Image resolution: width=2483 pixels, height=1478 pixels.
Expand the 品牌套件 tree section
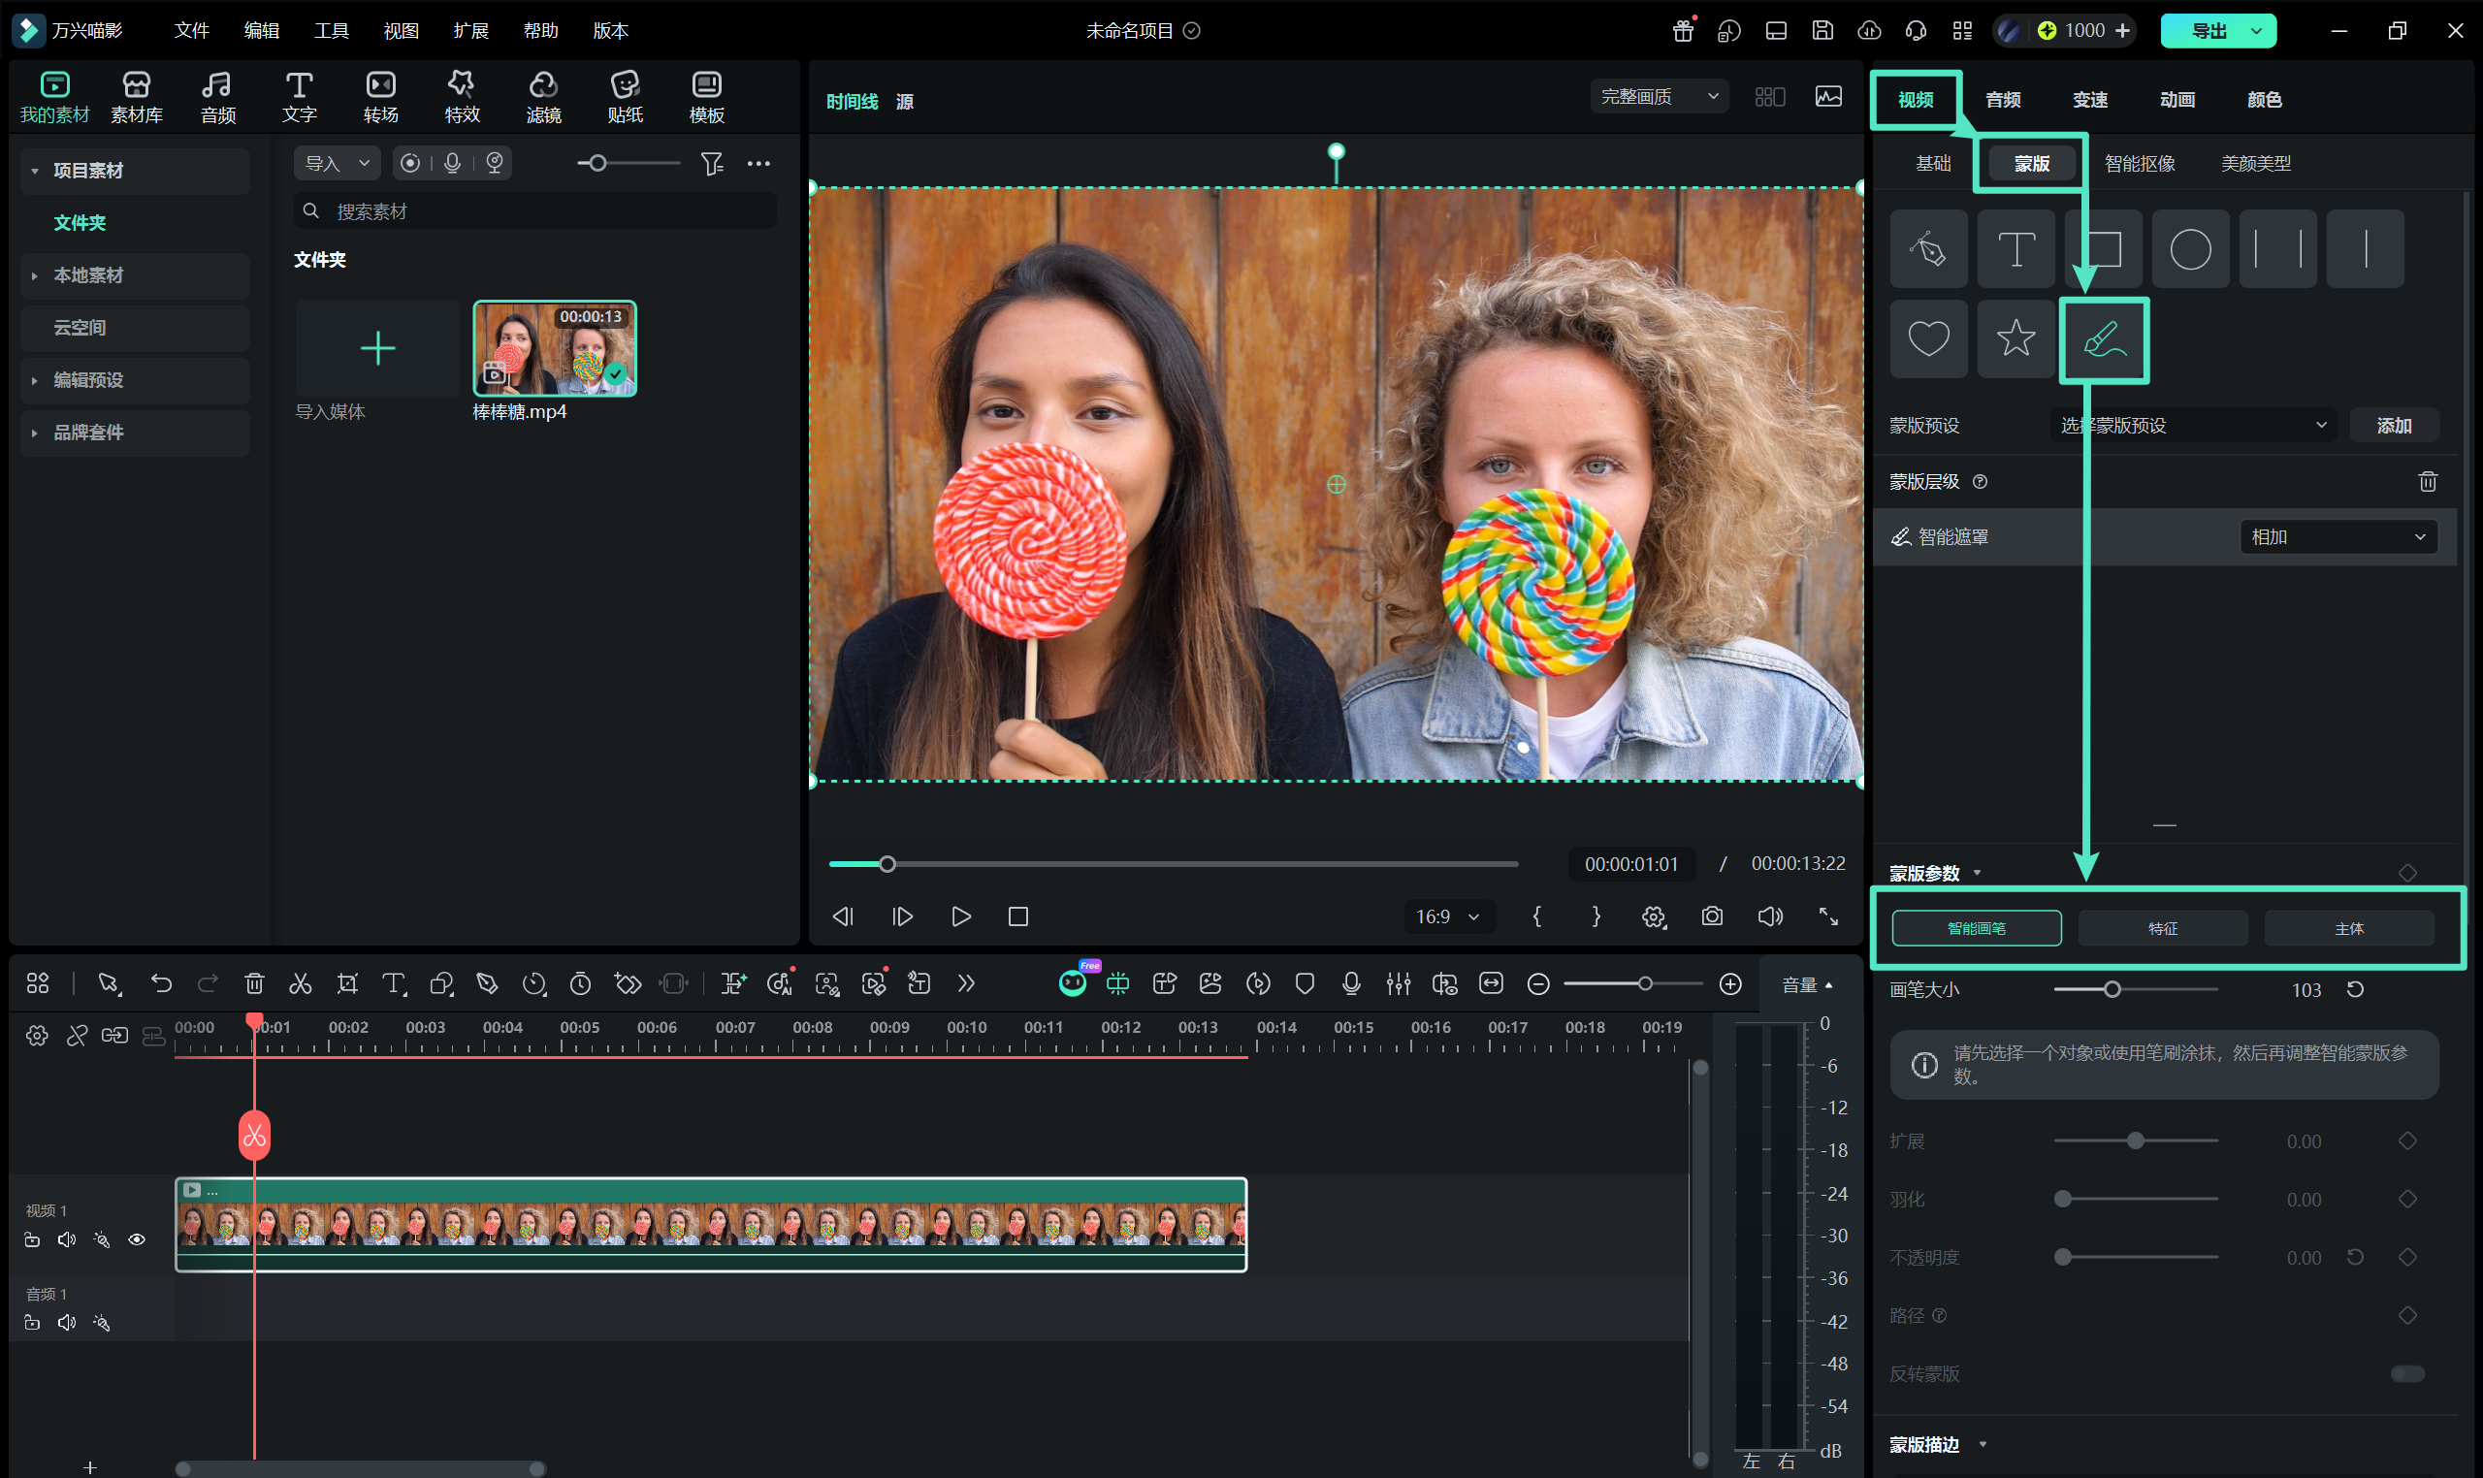(x=34, y=434)
